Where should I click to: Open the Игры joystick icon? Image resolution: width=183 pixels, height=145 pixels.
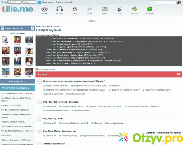point(89,9)
